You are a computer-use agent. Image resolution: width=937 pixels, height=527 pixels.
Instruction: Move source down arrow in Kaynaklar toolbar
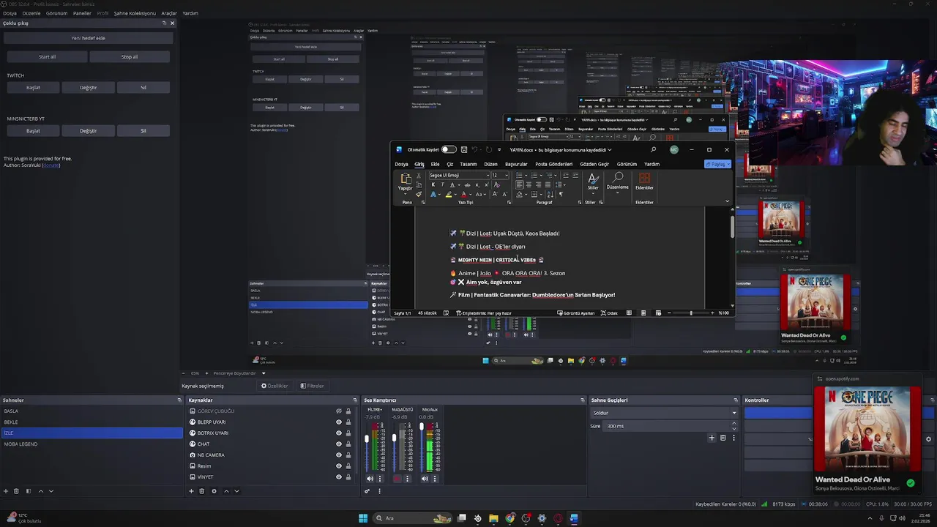(x=236, y=491)
